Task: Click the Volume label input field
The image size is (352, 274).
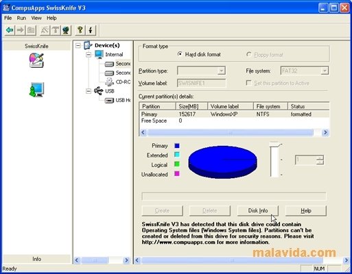Action: click(x=201, y=83)
